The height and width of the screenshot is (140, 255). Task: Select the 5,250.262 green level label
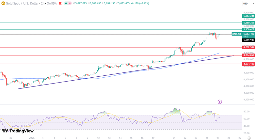tap(248, 23)
